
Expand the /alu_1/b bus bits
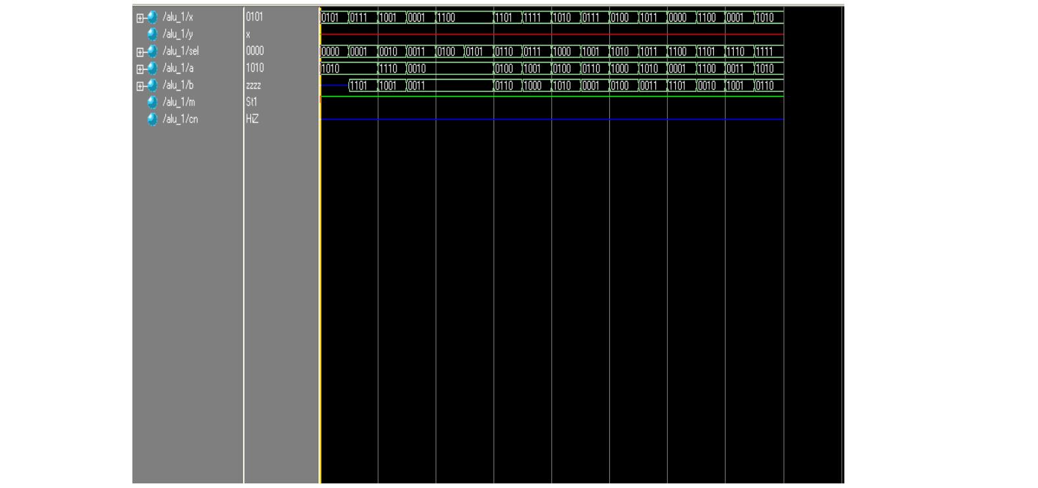point(140,86)
